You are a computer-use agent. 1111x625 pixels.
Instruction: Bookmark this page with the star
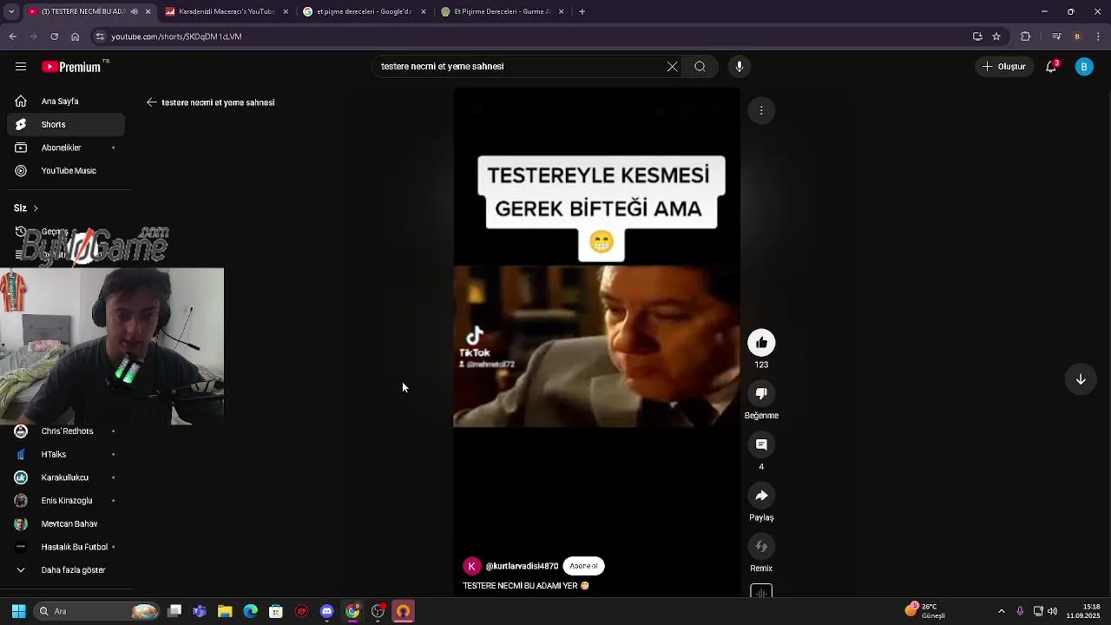coord(996,36)
